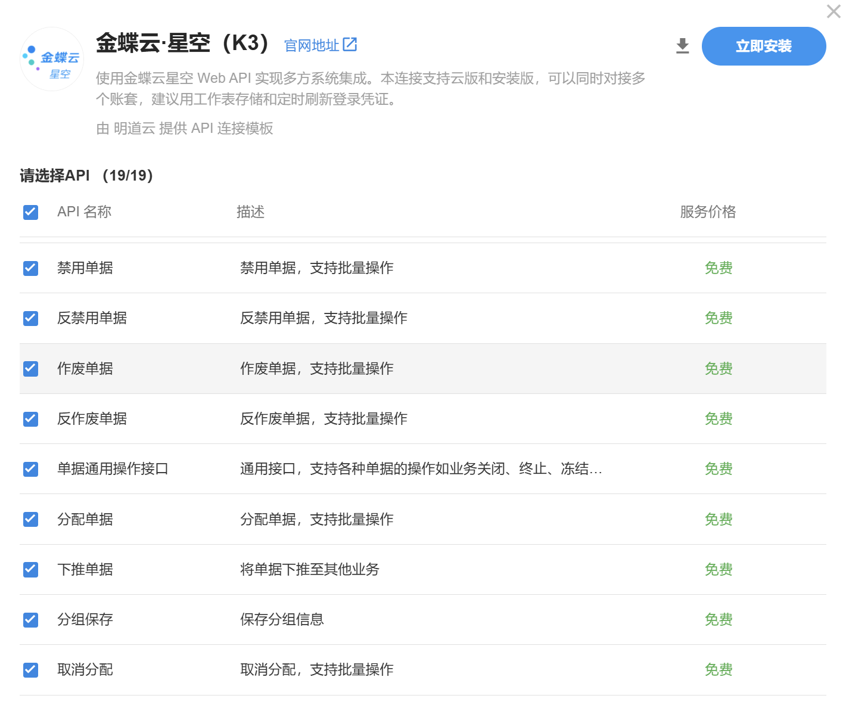Click 免费 price in 下推单据 row
Image resolution: width=849 pixels, height=711 pixels.
pos(719,570)
